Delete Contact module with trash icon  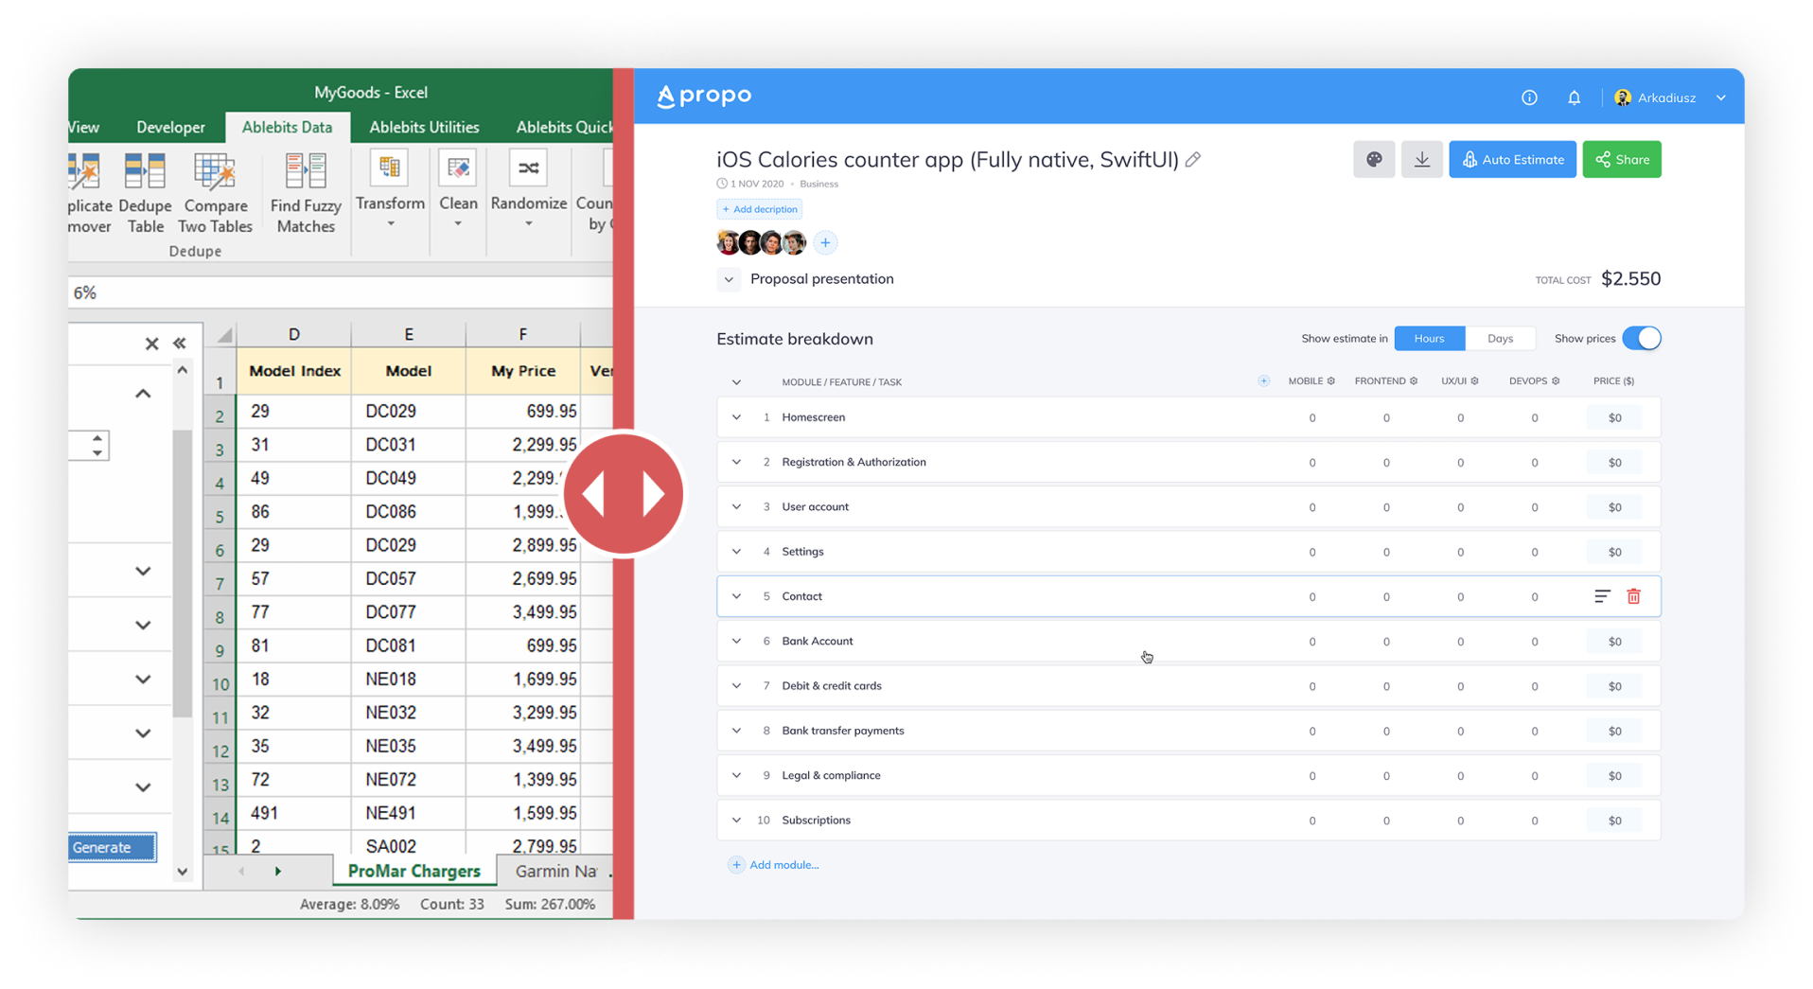click(1633, 596)
